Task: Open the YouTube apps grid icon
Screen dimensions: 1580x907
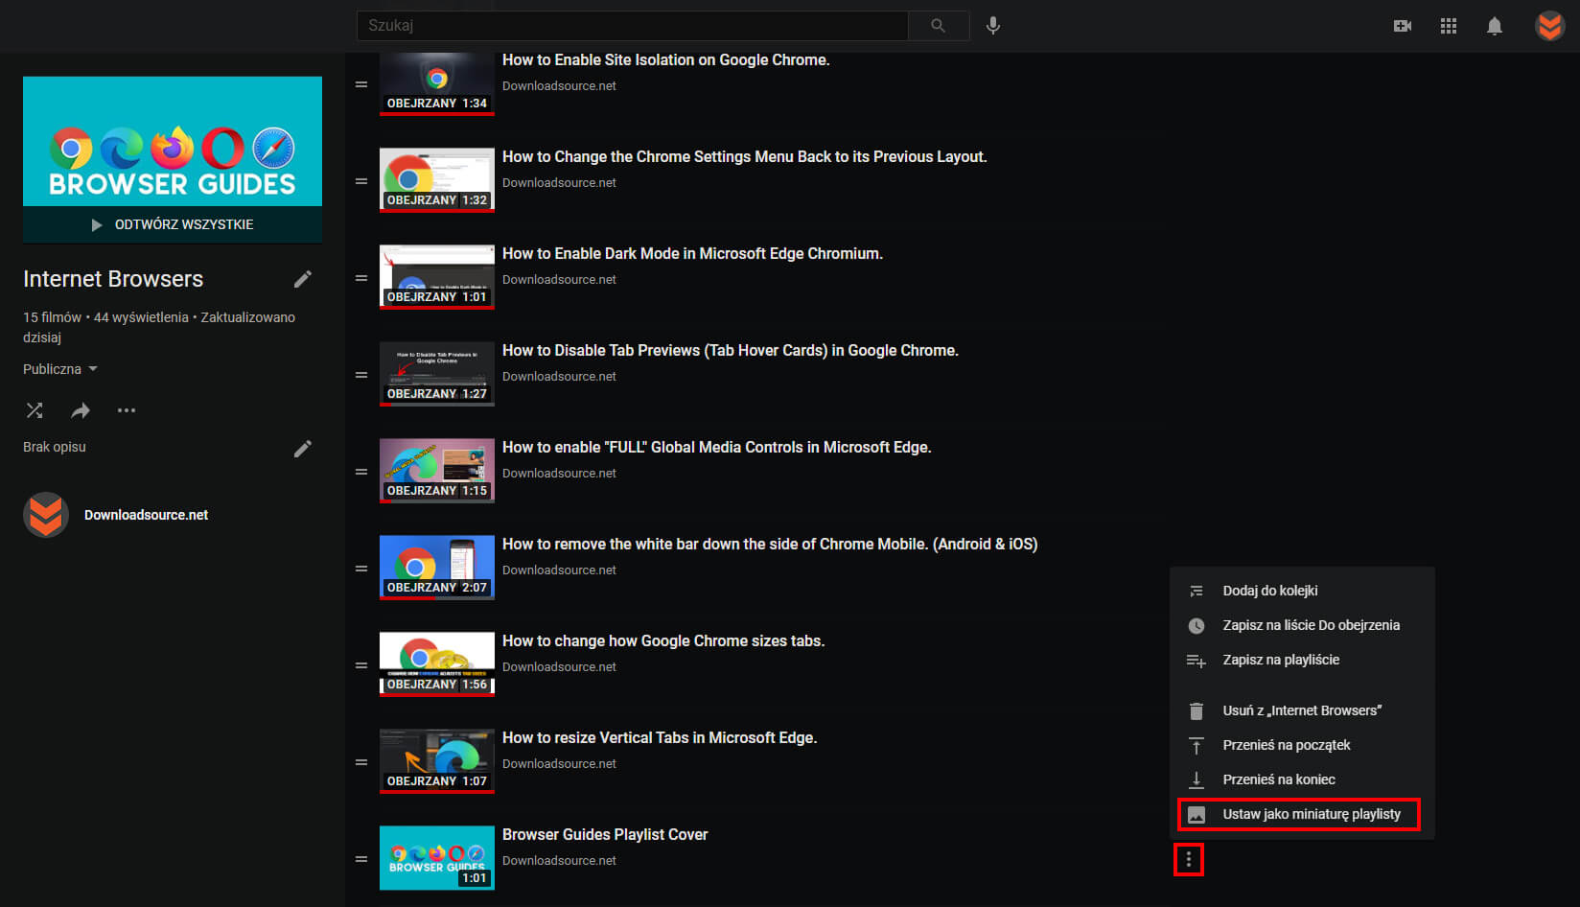Action: point(1449,26)
